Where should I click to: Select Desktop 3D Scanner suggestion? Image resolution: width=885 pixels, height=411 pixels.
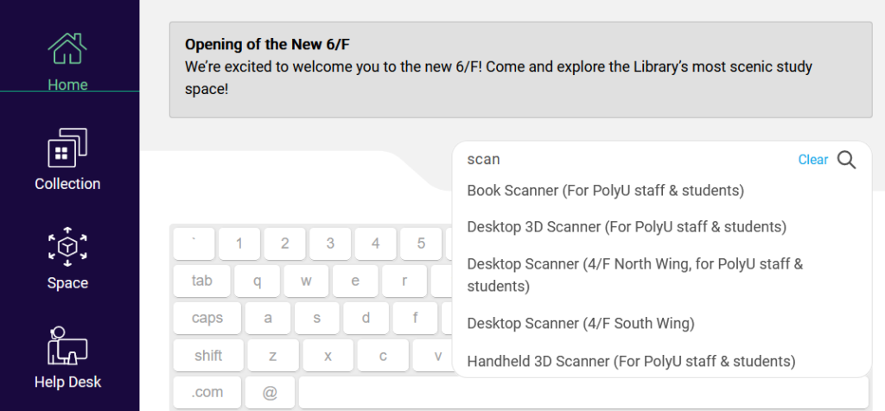pos(627,226)
